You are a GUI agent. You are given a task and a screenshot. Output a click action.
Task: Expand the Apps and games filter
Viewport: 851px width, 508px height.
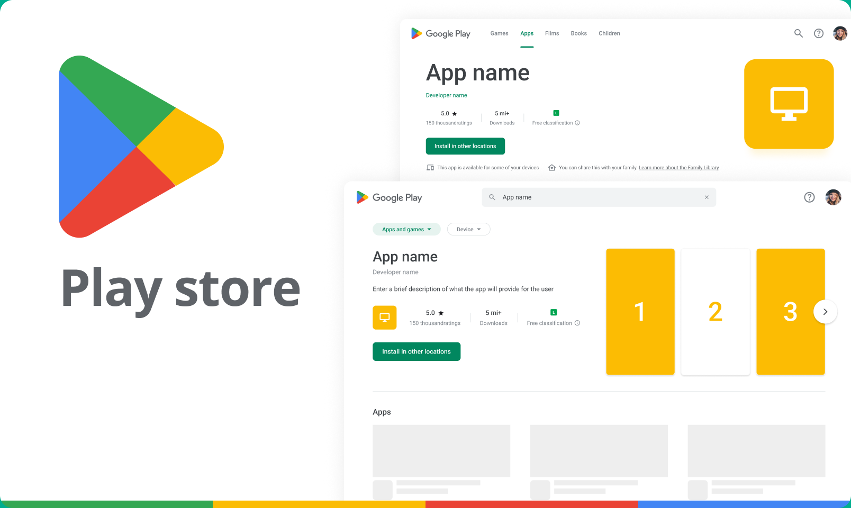[x=406, y=229]
